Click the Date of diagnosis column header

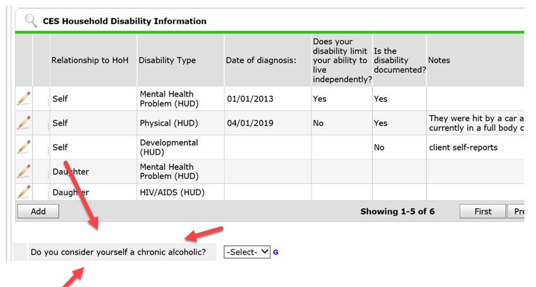[261, 60]
